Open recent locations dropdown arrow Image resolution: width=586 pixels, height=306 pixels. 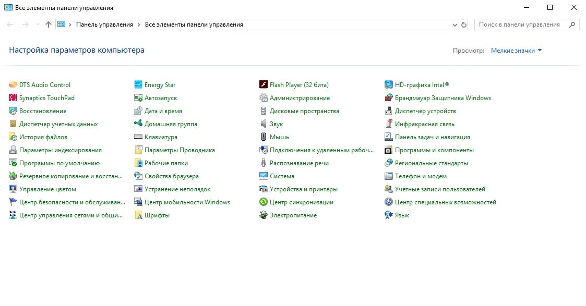pyautogui.click(x=38, y=25)
